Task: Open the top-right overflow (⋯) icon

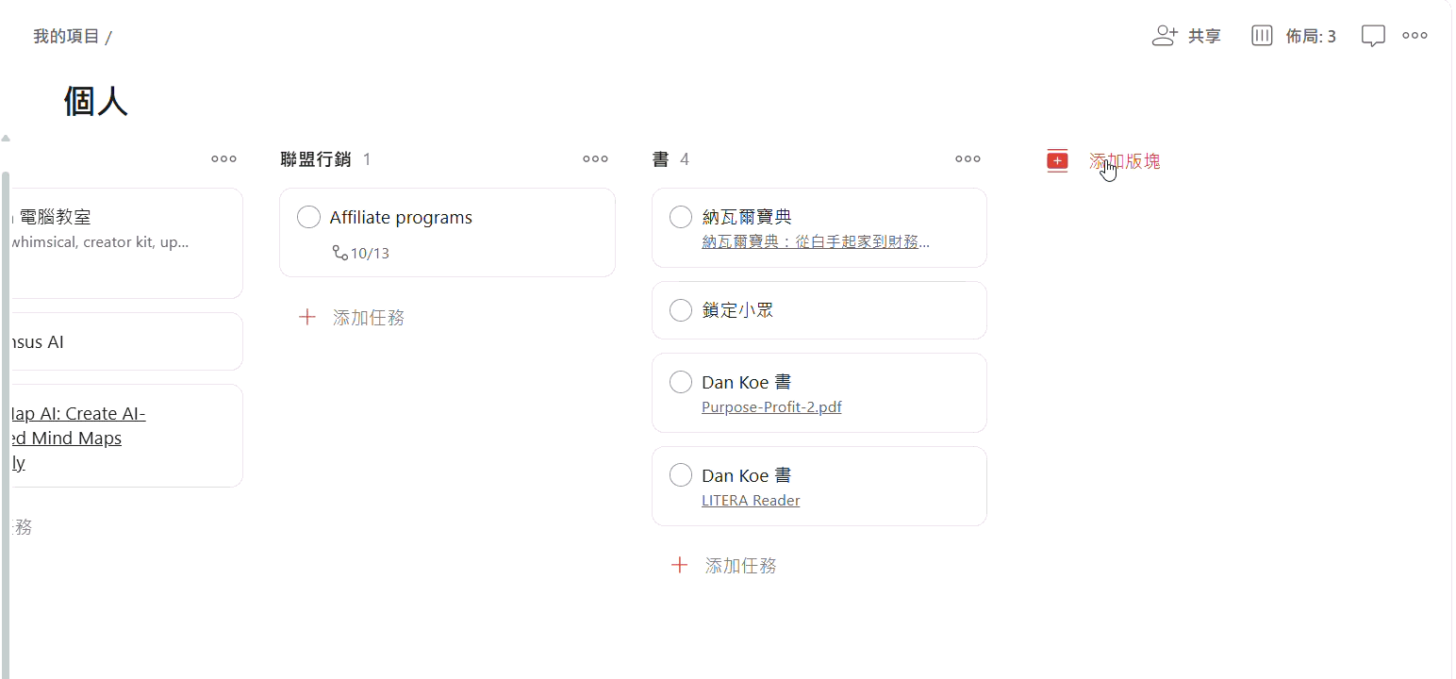Action: point(1415,35)
